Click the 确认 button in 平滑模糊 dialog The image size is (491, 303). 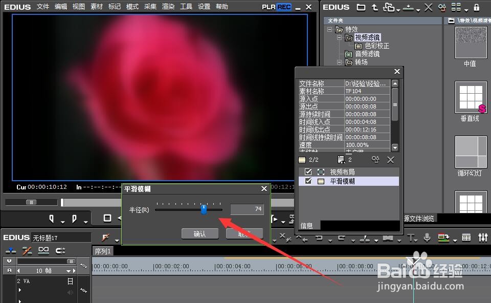pyautogui.click(x=200, y=234)
